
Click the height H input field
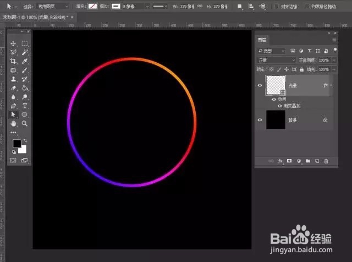[221, 7]
